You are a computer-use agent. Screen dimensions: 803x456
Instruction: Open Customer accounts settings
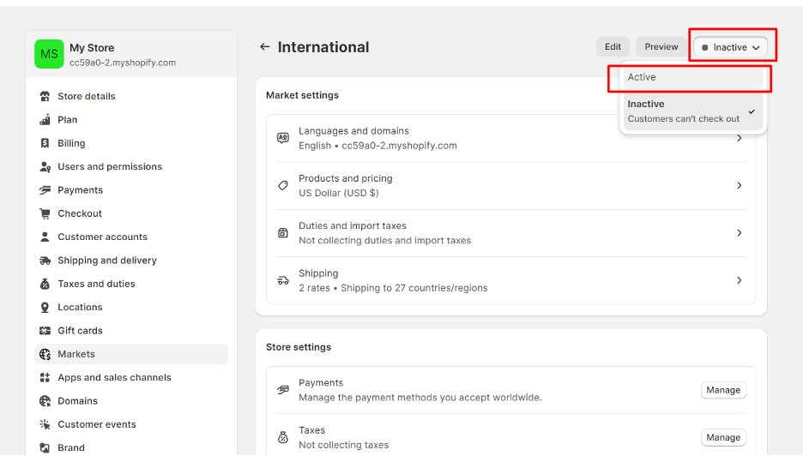131,237
